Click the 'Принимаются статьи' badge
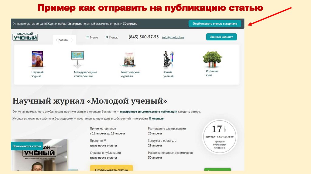This screenshot has height=174, width=311. [27, 146]
